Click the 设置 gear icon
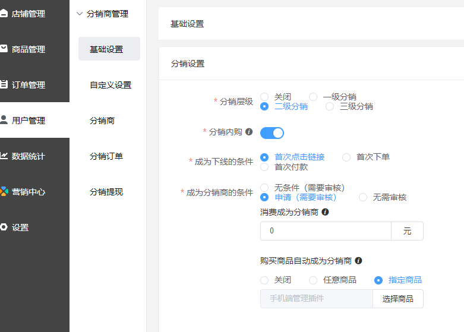The height and width of the screenshot is (332, 464). pyautogui.click(x=4, y=227)
